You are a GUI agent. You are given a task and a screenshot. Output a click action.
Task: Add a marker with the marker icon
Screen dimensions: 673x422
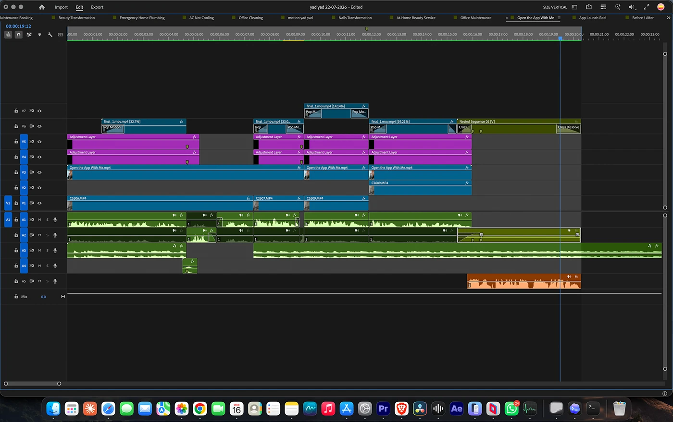39,35
